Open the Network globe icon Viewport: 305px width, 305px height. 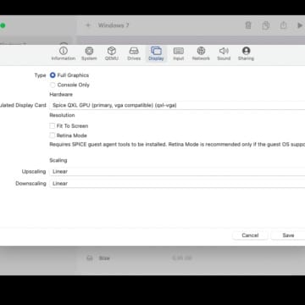tap(201, 51)
